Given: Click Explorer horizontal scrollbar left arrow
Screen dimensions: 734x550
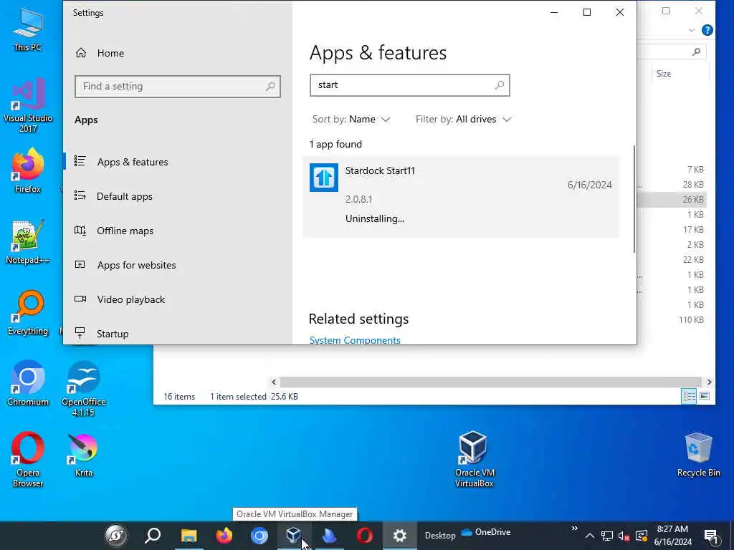Looking at the screenshot, I should point(274,382).
